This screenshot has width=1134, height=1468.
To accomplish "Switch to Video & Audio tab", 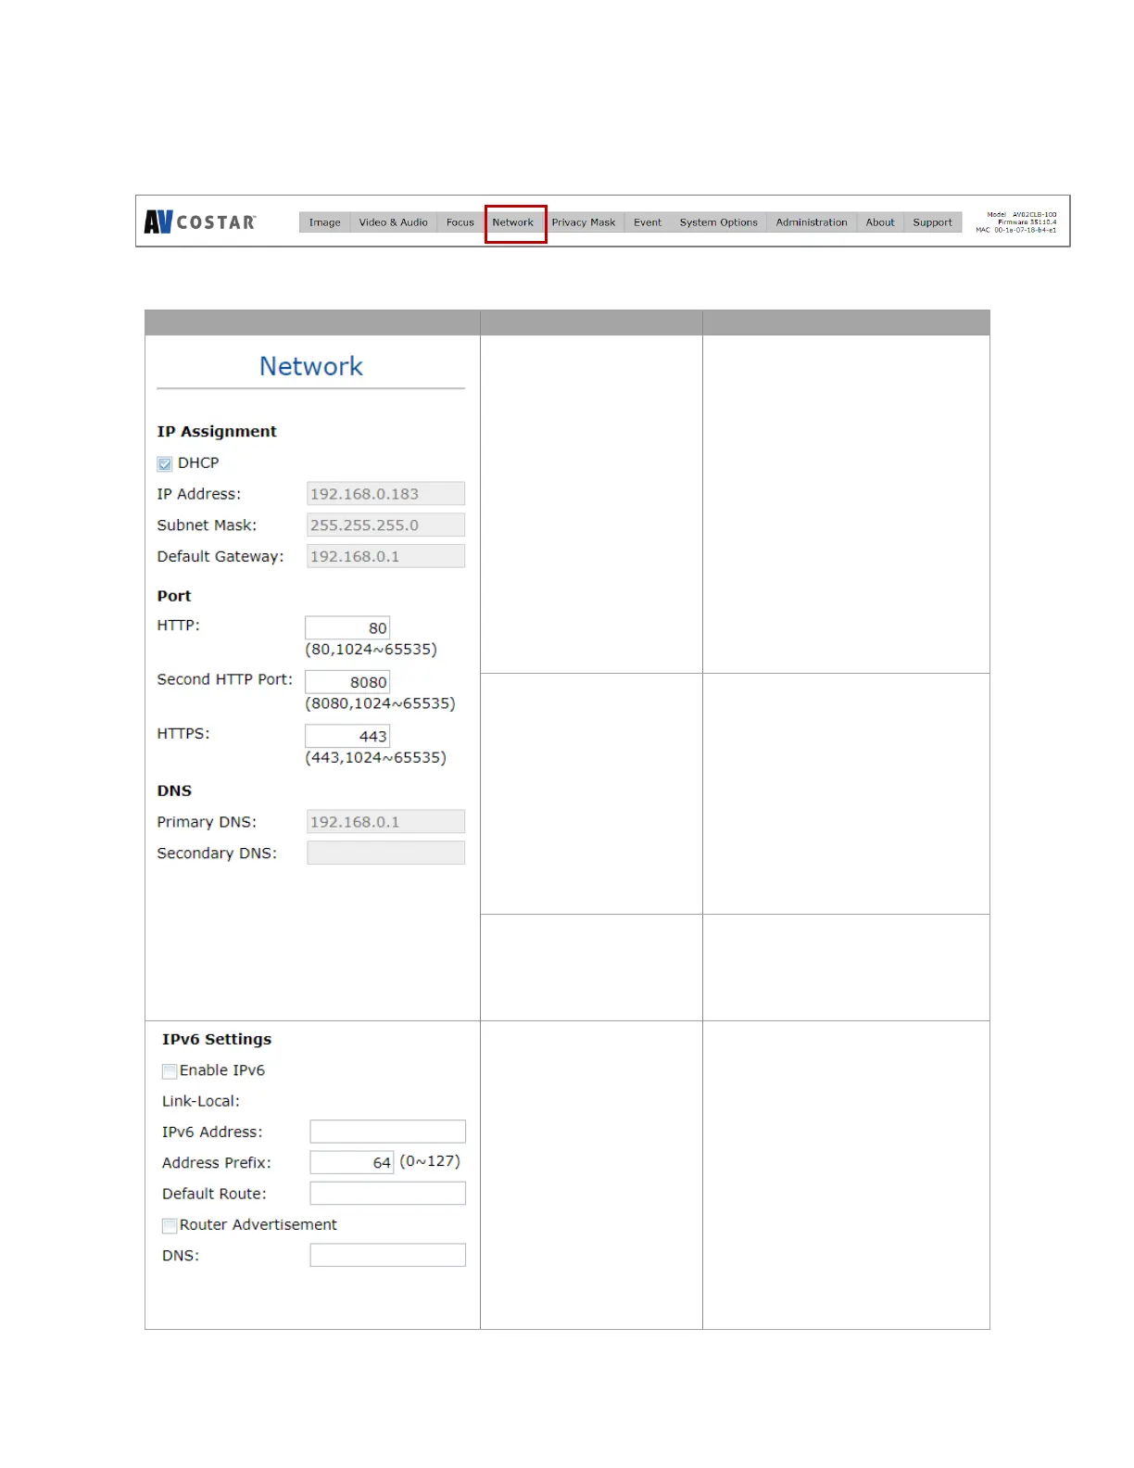I will (x=393, y=222).
